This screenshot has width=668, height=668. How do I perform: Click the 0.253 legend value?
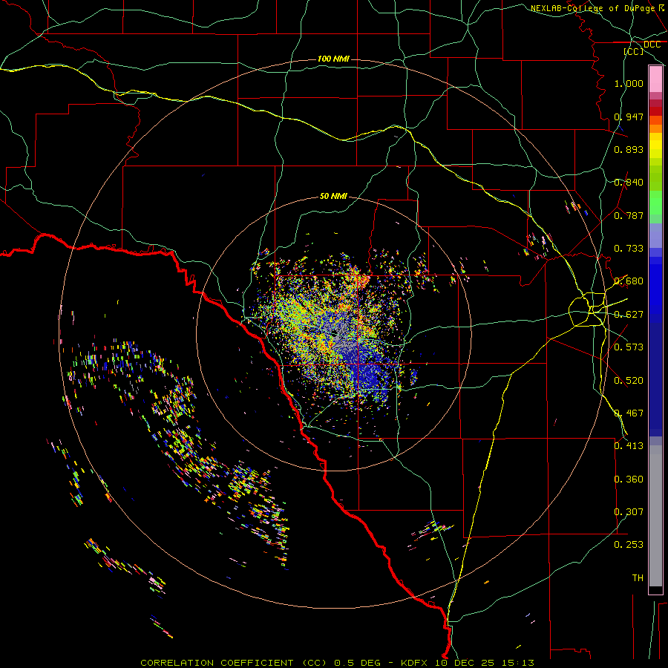click(x=629, y=545)
